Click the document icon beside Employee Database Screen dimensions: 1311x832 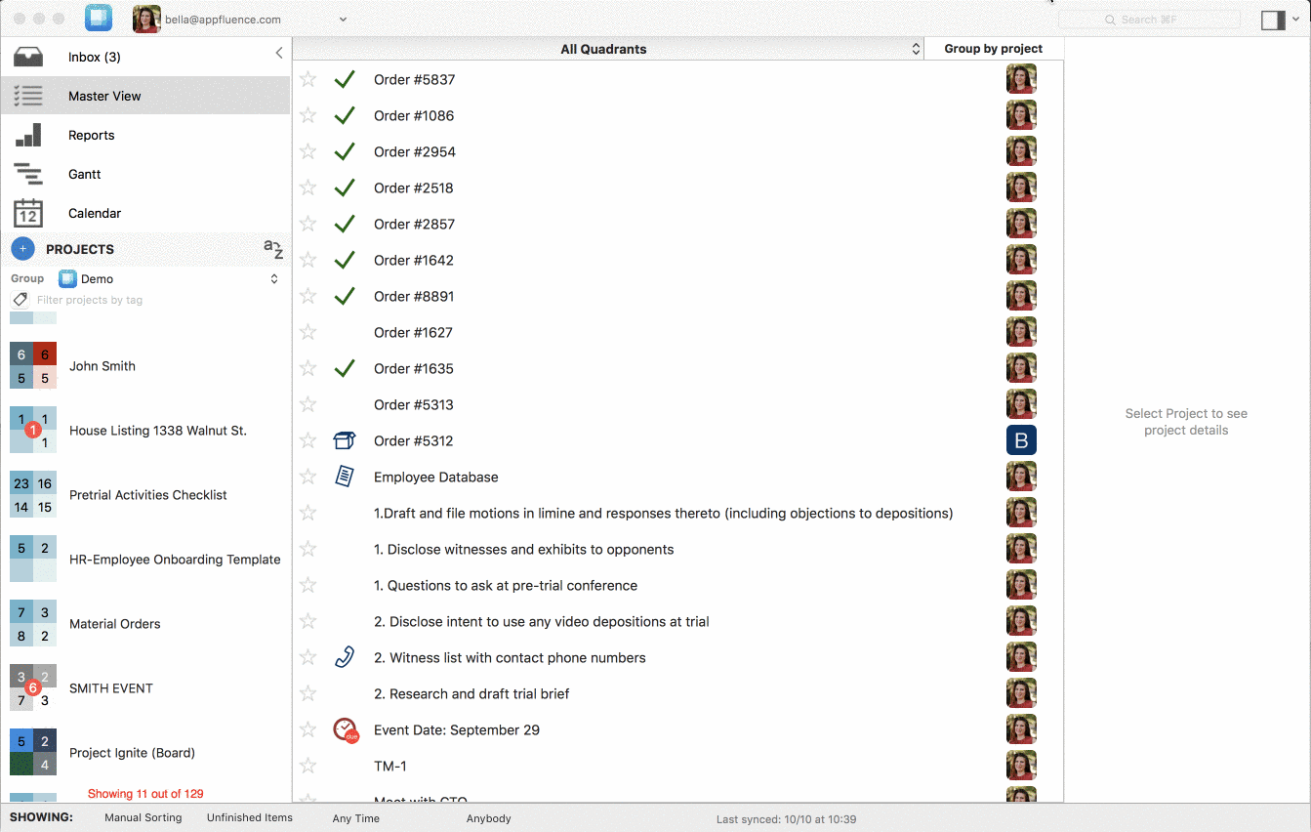point(345,477)
